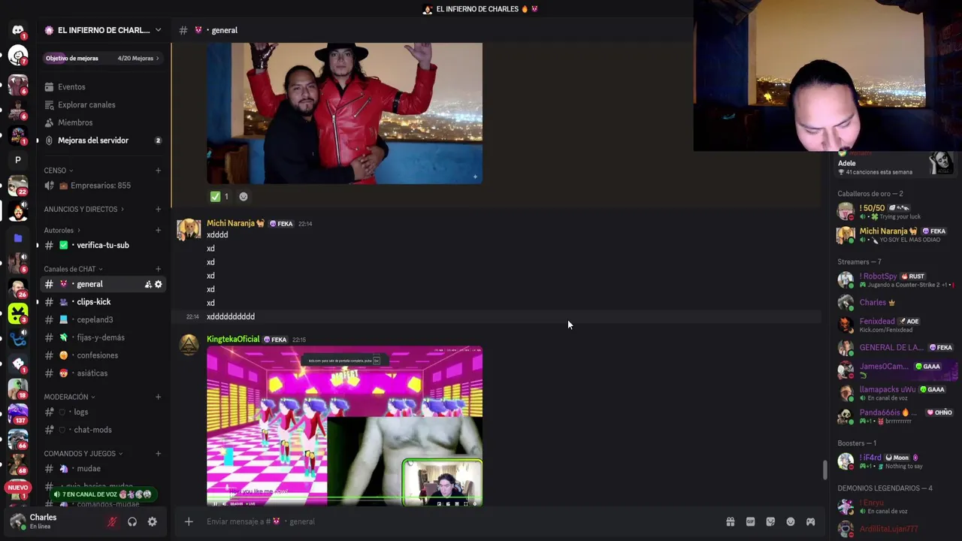Open clips-kick channel
Image resolution: width=962 pixels, height=541 pixels.
[102, 302]
